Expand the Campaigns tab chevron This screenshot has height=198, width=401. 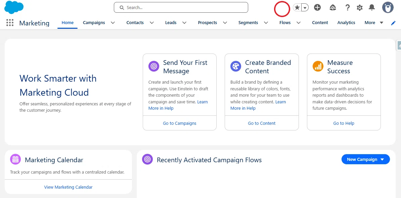pos(113,23)
